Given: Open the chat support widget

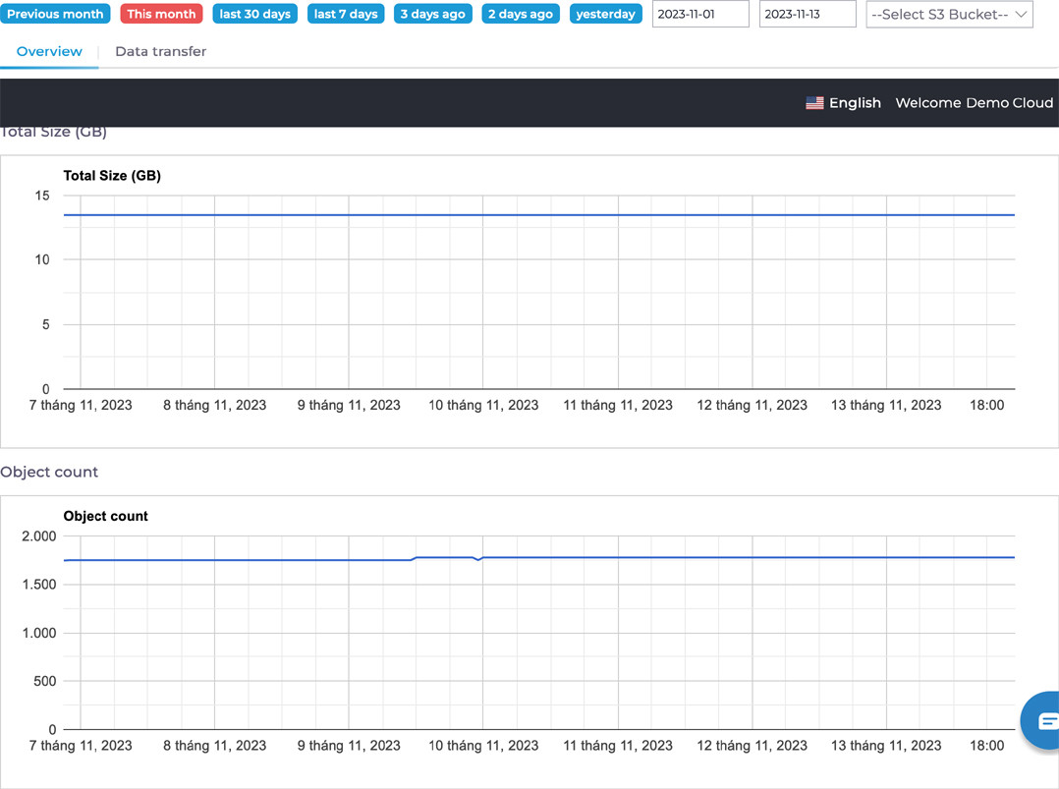Looking at the screenshot, I should [x=1043, y=721].
